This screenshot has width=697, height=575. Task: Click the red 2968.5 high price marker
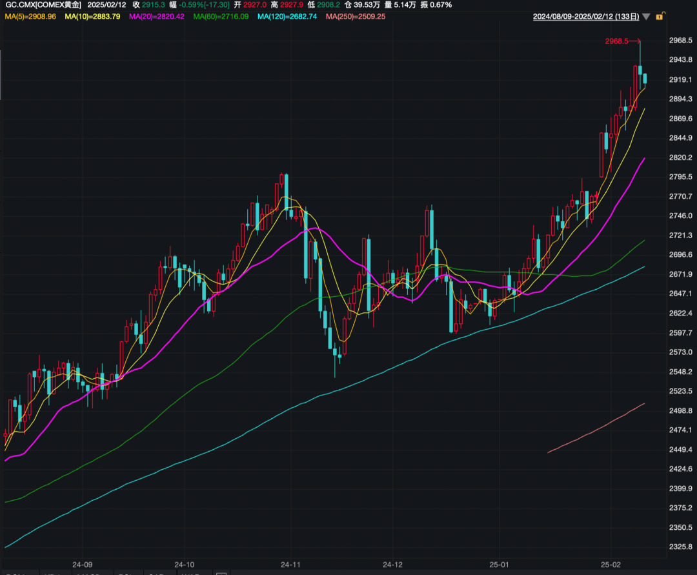click(x=616, y=41)
